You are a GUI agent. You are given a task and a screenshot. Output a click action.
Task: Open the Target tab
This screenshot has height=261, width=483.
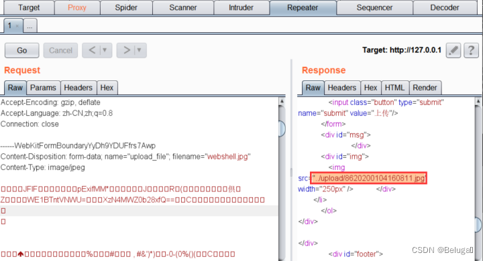(x=29, y=7)
